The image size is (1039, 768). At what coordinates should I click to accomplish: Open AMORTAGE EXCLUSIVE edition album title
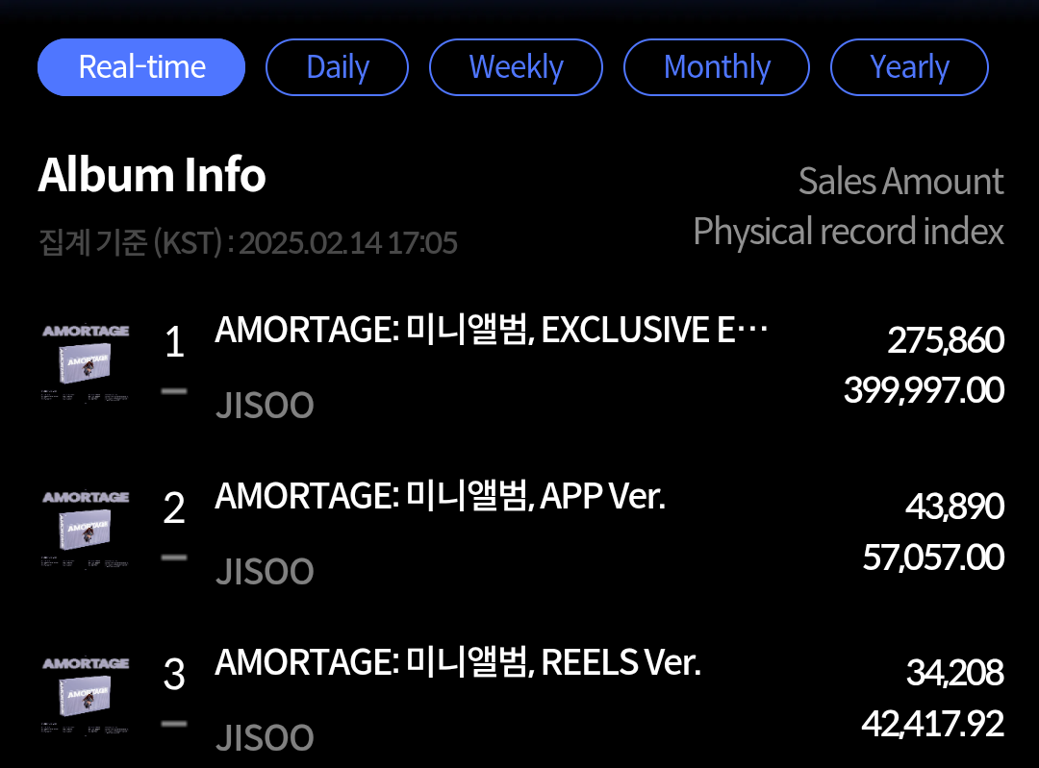coord(491,330)
